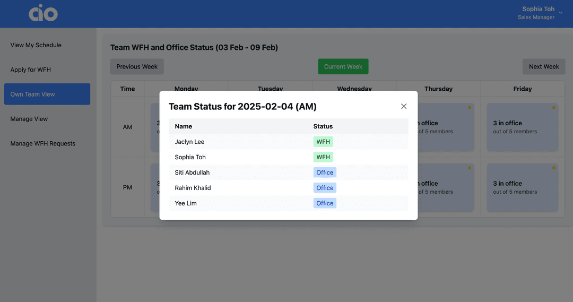Click the yellow dot on Friday AM card
Screen dimensions: 573x302
pos(554,108)
